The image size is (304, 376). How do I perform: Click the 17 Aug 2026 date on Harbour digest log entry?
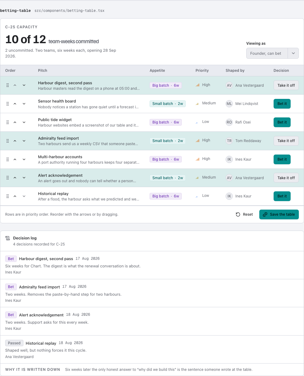point(88,259)
